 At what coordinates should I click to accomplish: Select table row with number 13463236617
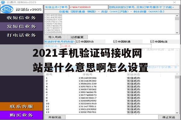110,98
